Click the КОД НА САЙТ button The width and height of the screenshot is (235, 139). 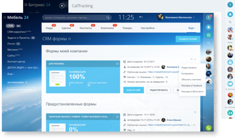tap(134, 90)
